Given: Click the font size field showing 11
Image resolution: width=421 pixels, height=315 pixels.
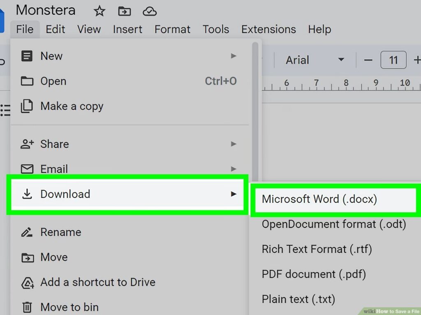Looking at the screenshot, I should 393,60.
